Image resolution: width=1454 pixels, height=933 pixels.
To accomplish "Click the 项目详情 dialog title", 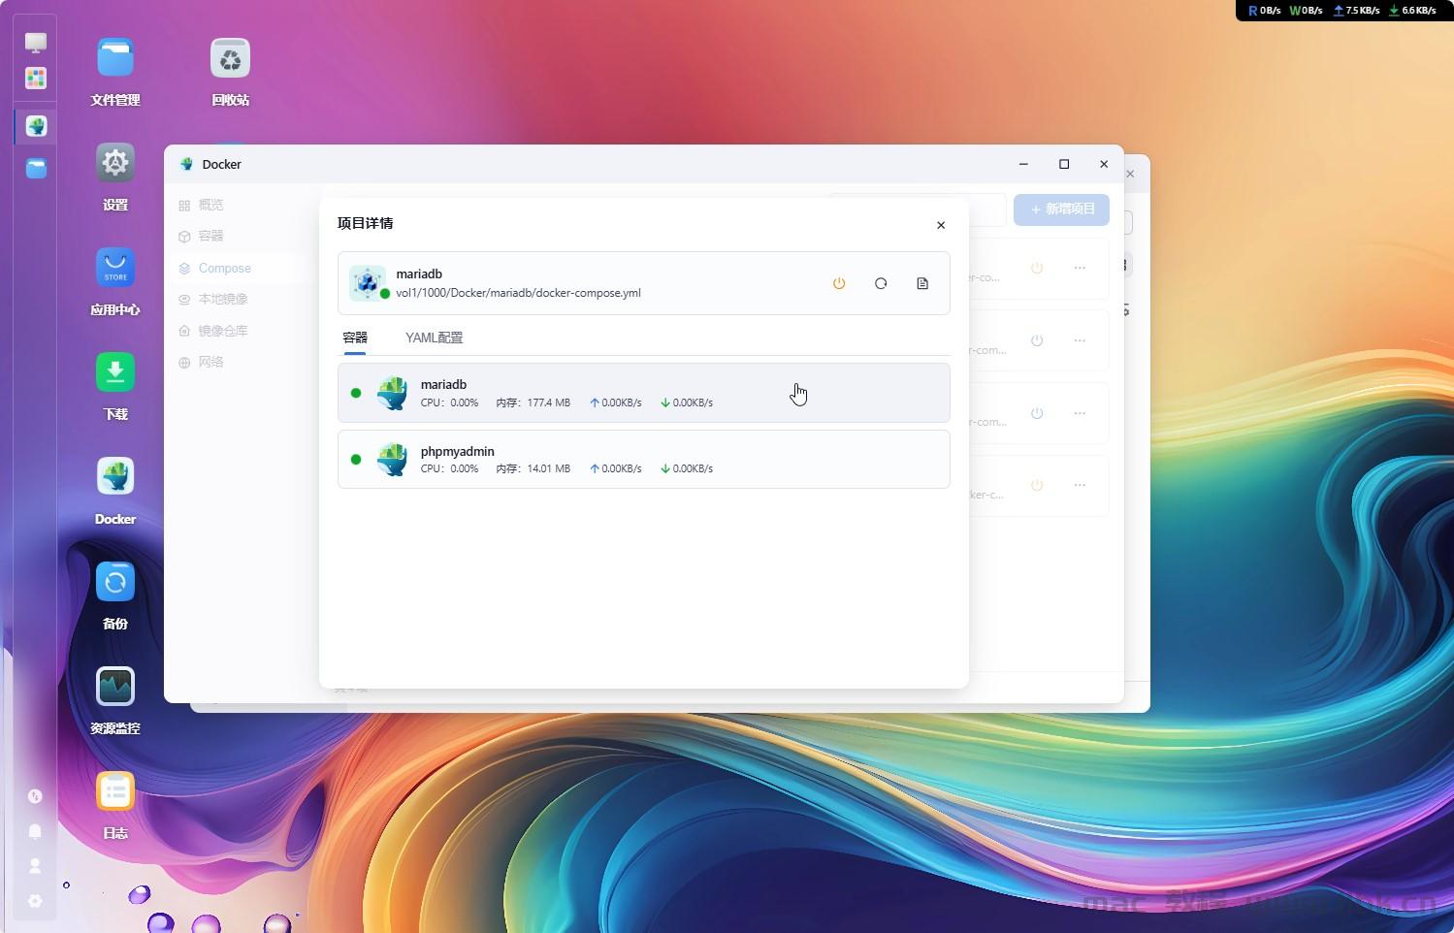I will tap(365, 223).
